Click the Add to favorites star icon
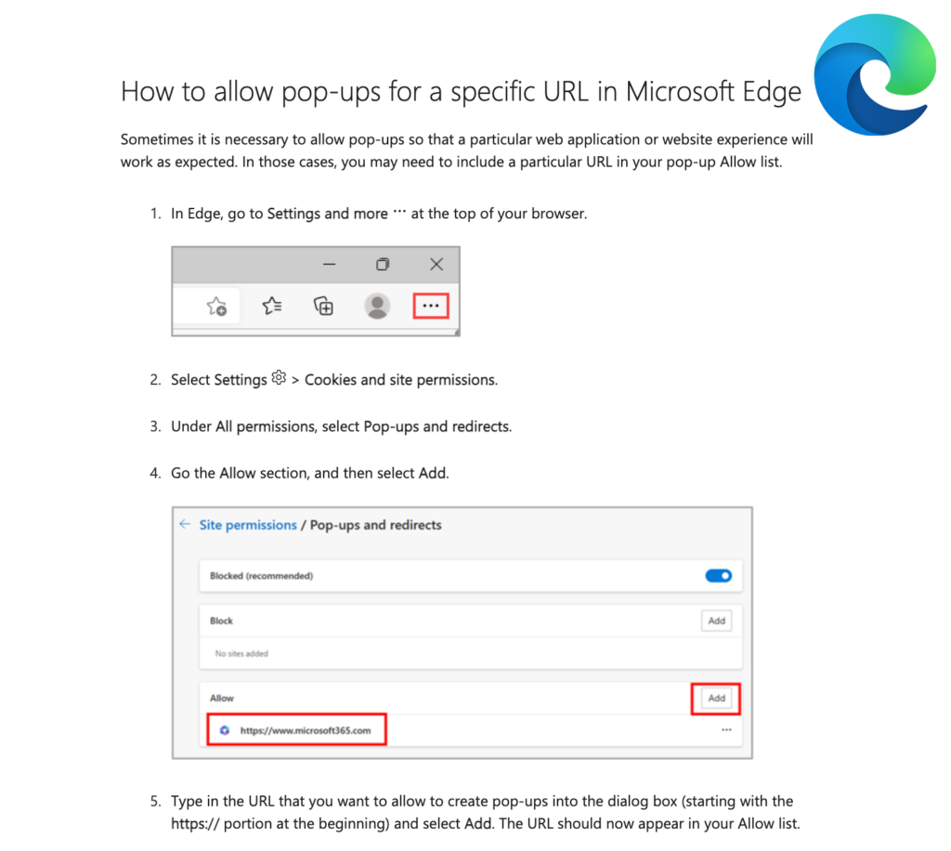Viewport: 951px width, 851px height. point(215,306)
